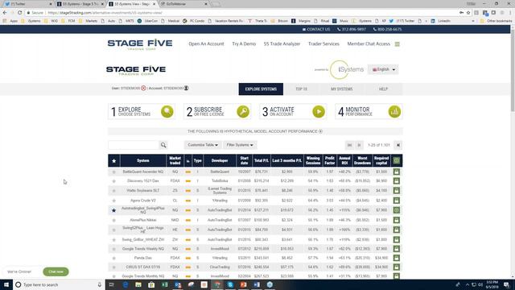The height and width of the screenshot is (290, 515).
Task: Toggle favorite star for AlonaPlus Nikkei
Action: (114, 220)
